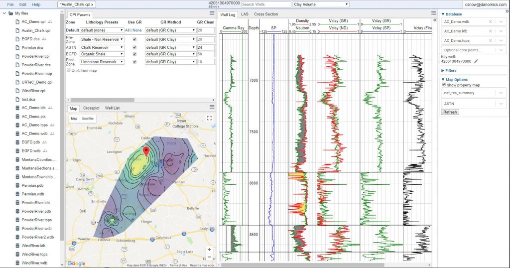
Task: Click the Search Wells input field
Action: [x=266, y=4]
